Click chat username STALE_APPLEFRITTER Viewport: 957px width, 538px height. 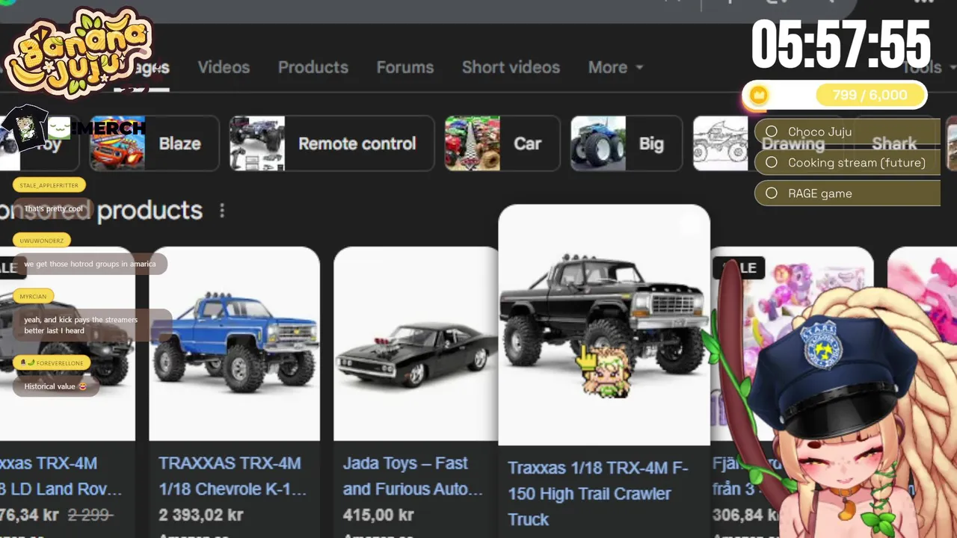(x=49, y=185)
